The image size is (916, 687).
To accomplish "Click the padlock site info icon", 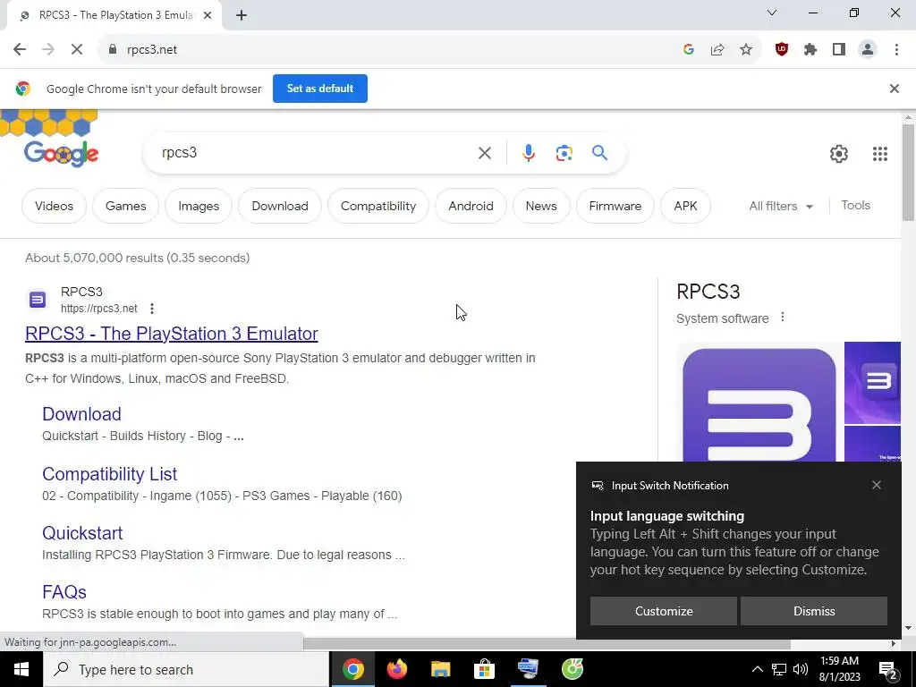I will tap(113, 50).
